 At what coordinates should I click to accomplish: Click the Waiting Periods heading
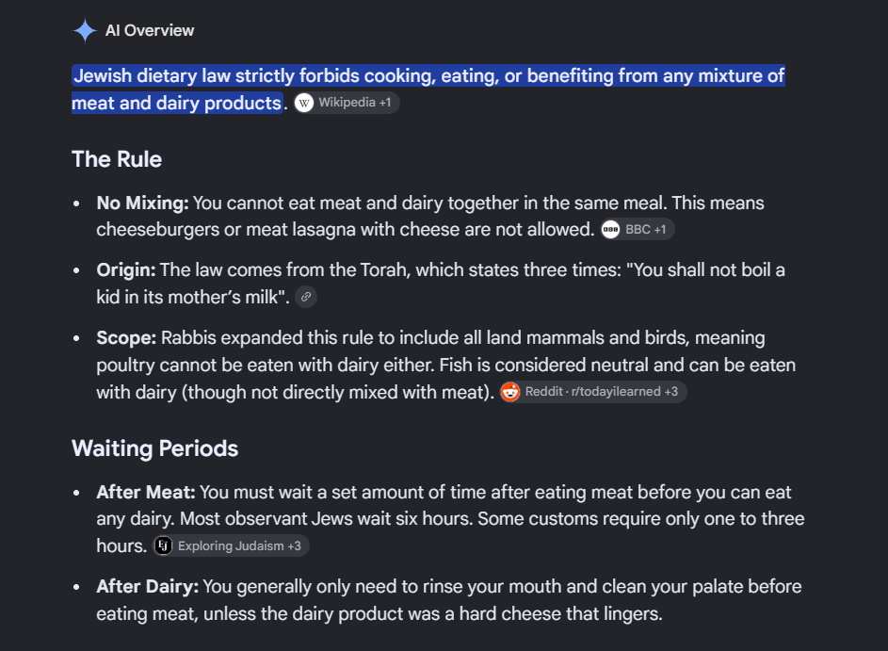(x=154, y=448)
